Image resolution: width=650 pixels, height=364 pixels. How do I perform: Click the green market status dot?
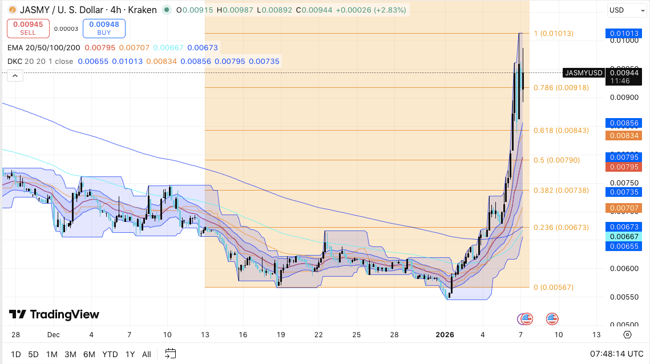pyautogui.click(x=165, y=10)
